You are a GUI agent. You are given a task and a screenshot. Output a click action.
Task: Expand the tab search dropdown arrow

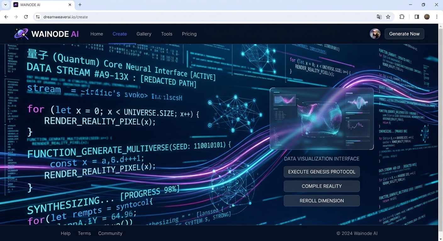tap(5, 5)
